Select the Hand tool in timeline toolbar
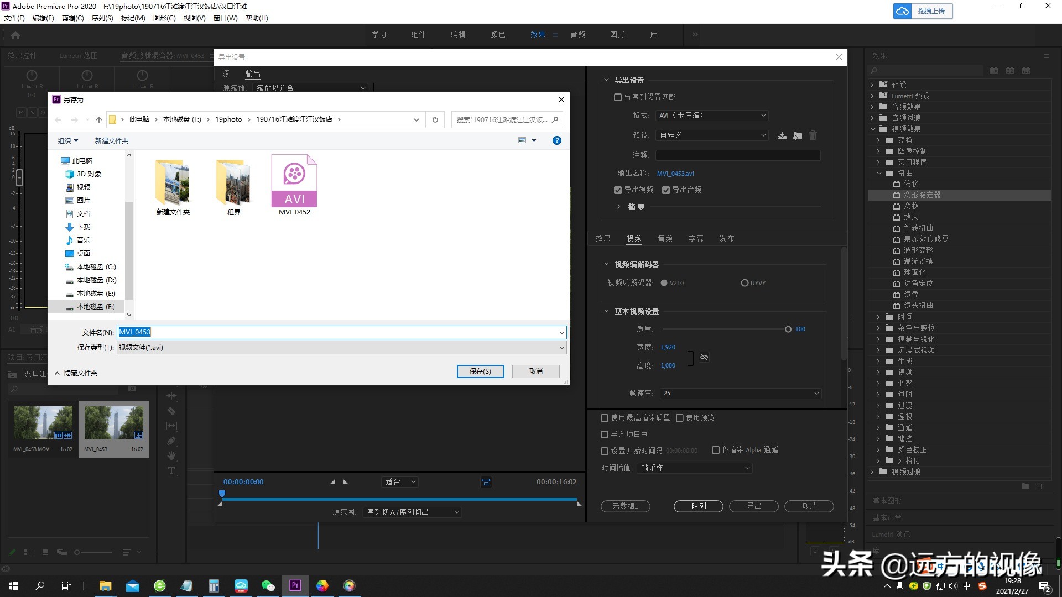The image size is (1062, 597). point(171,455)
